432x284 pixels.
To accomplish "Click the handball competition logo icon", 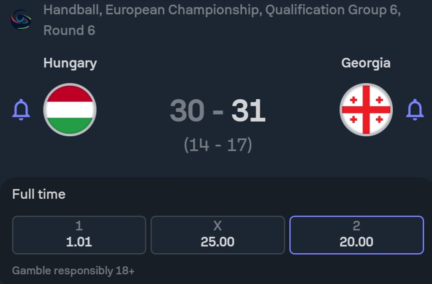I will pos(19,19).
